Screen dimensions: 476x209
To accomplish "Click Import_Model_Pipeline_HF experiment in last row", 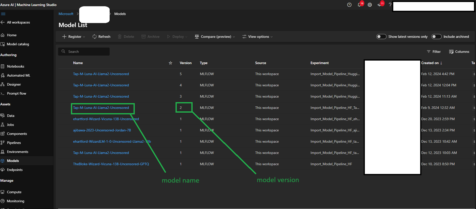I will pos(331,164).
